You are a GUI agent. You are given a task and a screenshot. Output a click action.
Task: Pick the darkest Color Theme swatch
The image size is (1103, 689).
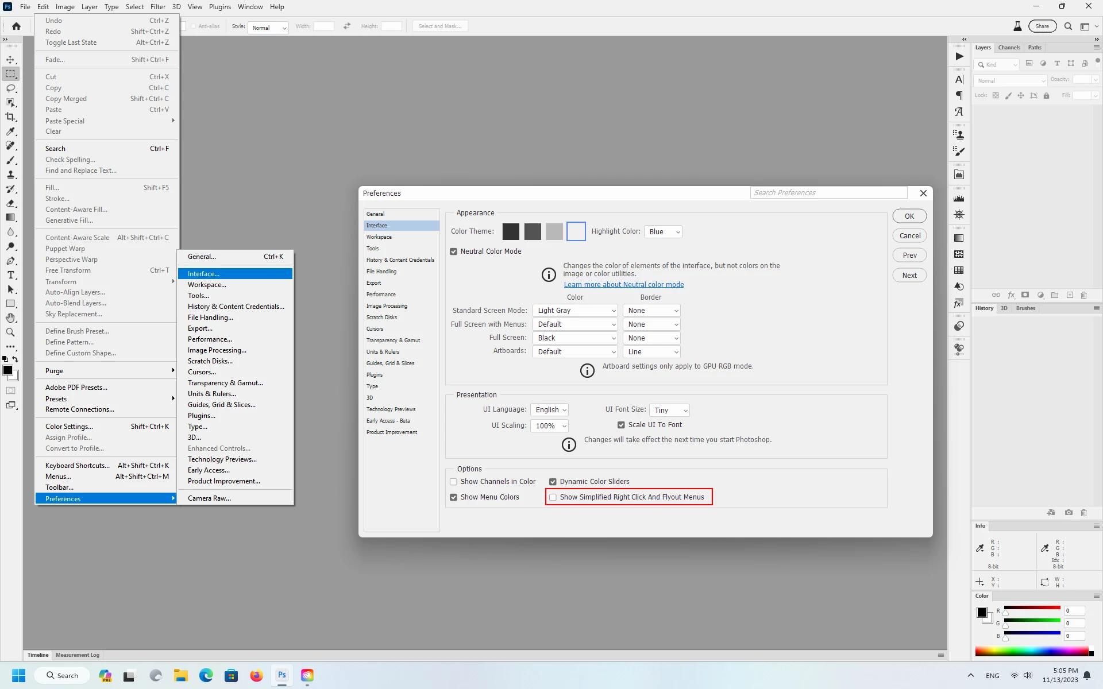[x=511, y=231]
